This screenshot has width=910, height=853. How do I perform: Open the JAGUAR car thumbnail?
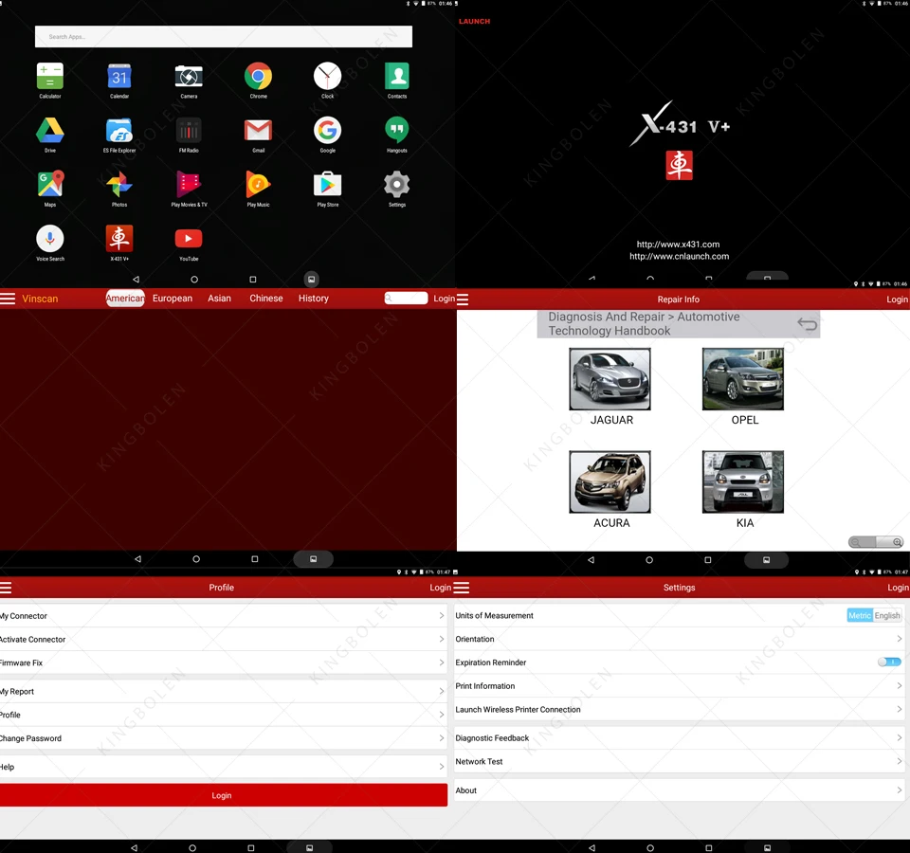pyautogui.click(x=610, y=379)
